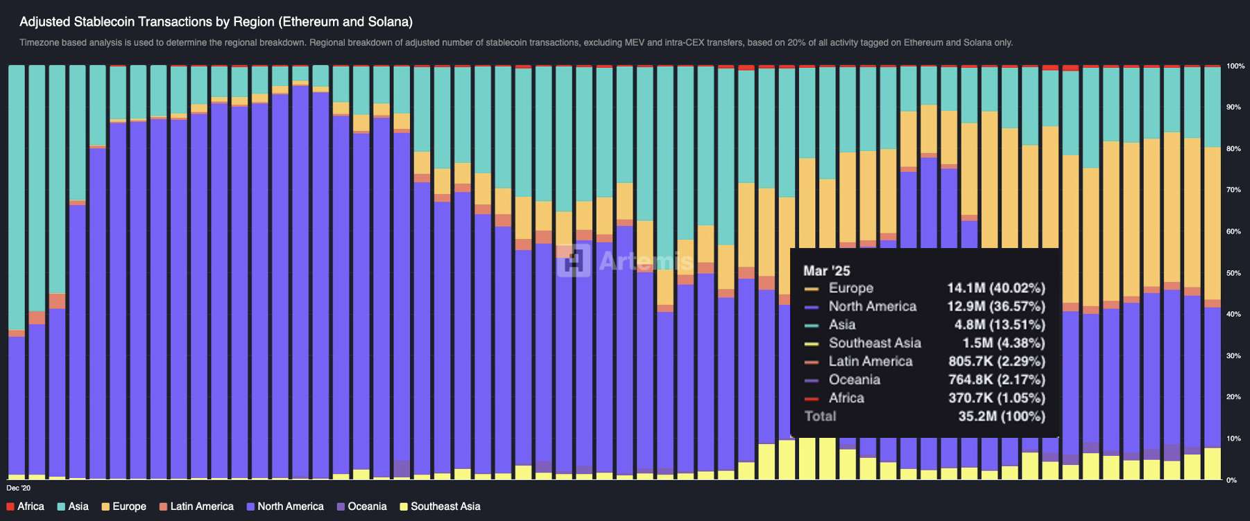Toggle the North America legend entry

[x=285, y=506]
